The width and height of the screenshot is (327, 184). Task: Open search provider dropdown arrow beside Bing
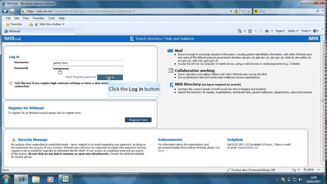323,11
